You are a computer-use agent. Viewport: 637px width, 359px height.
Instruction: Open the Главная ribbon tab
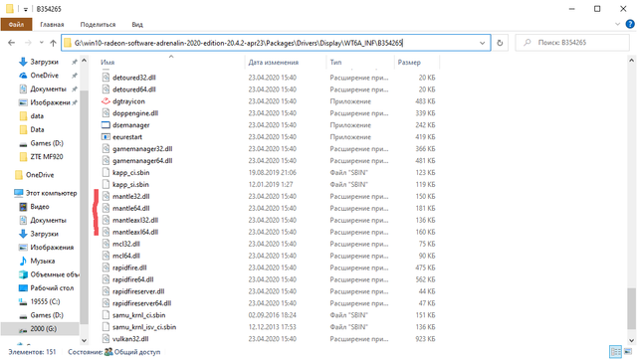(52, 25)
